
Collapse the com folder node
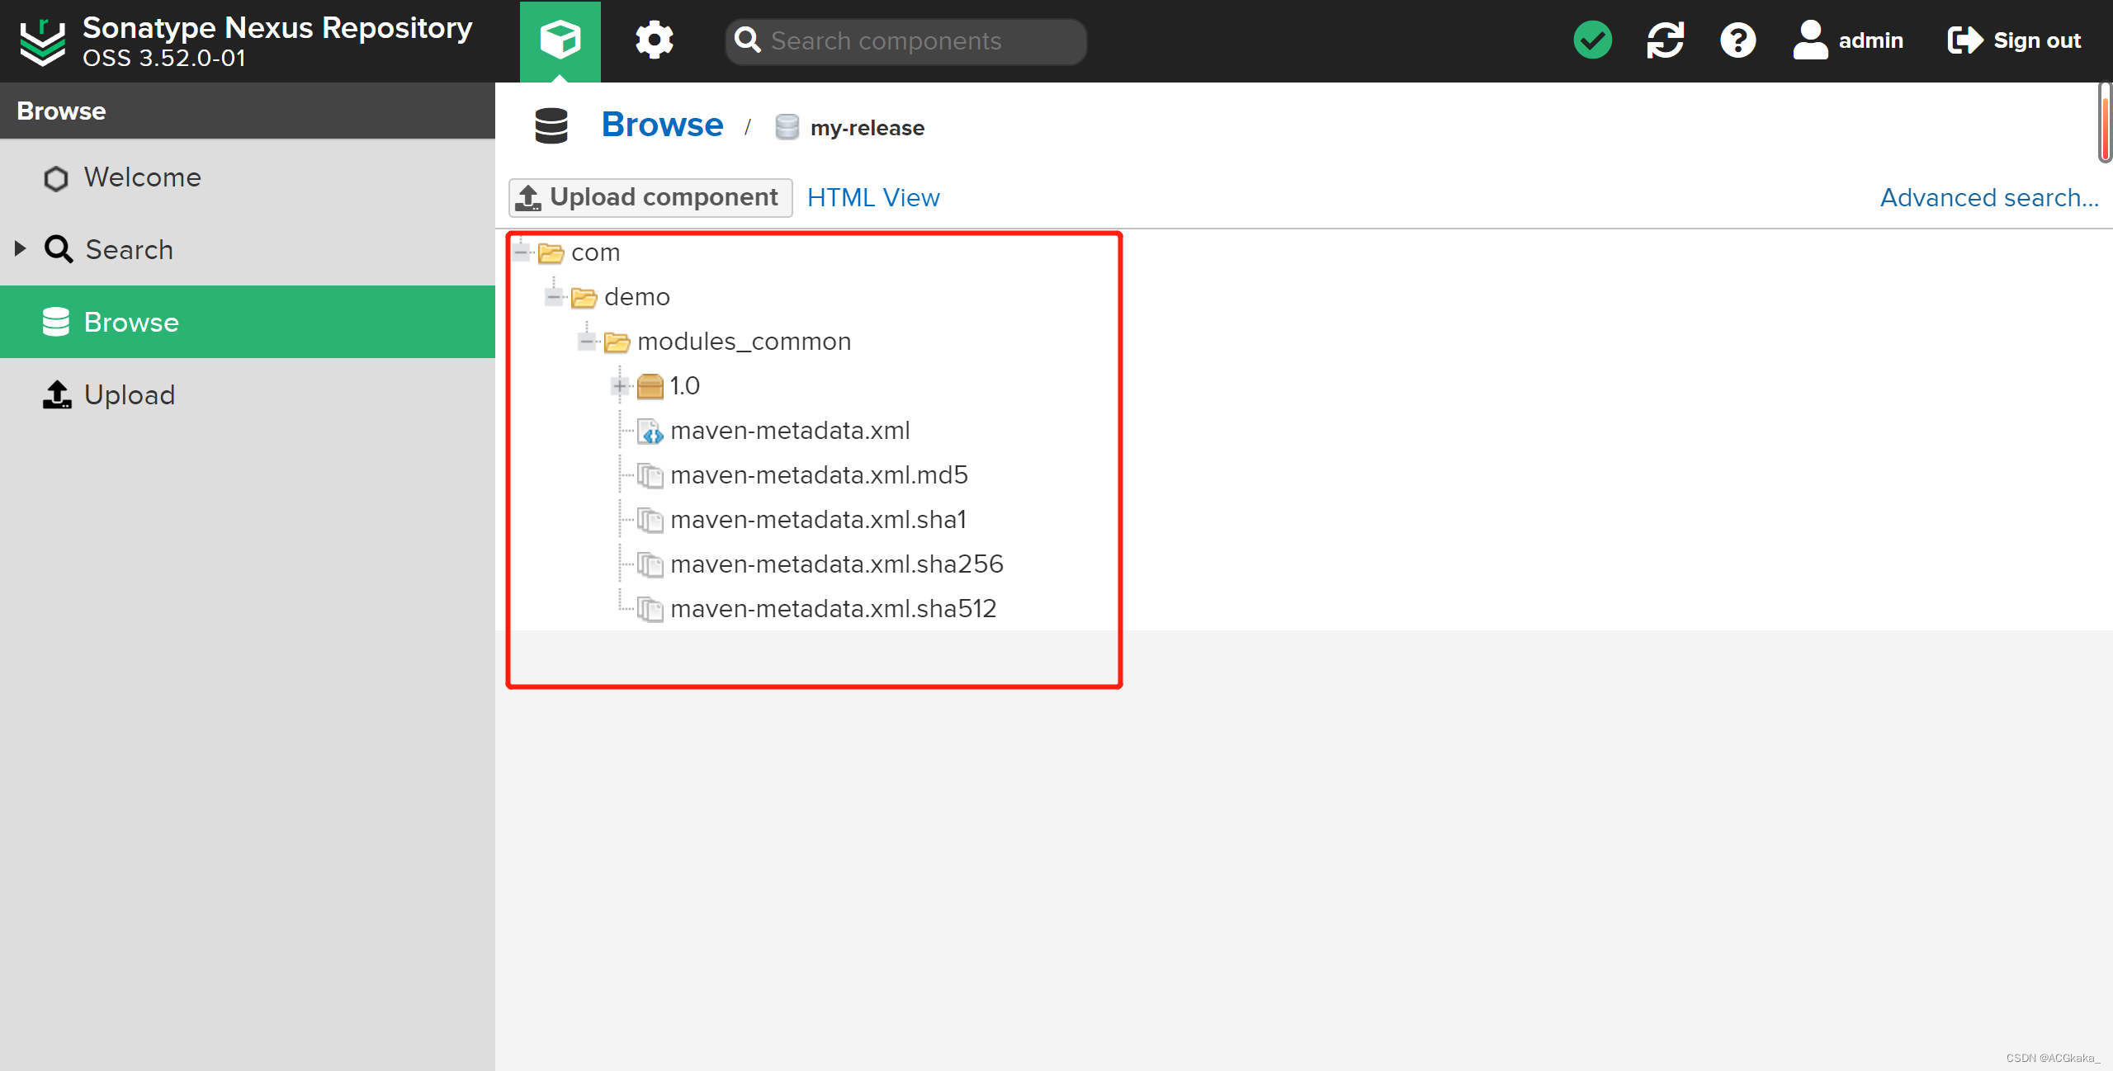521,252
